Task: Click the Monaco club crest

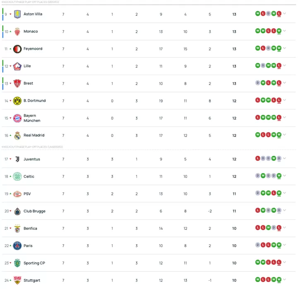Action: pos(17,32)
